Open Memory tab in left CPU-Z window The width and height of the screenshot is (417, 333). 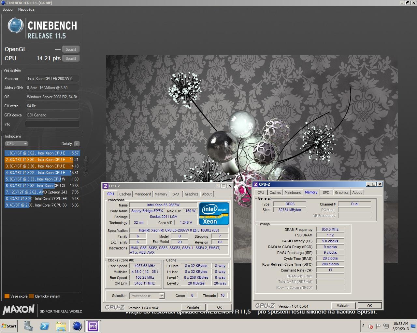pyautogui.click(x=161, y=194)
